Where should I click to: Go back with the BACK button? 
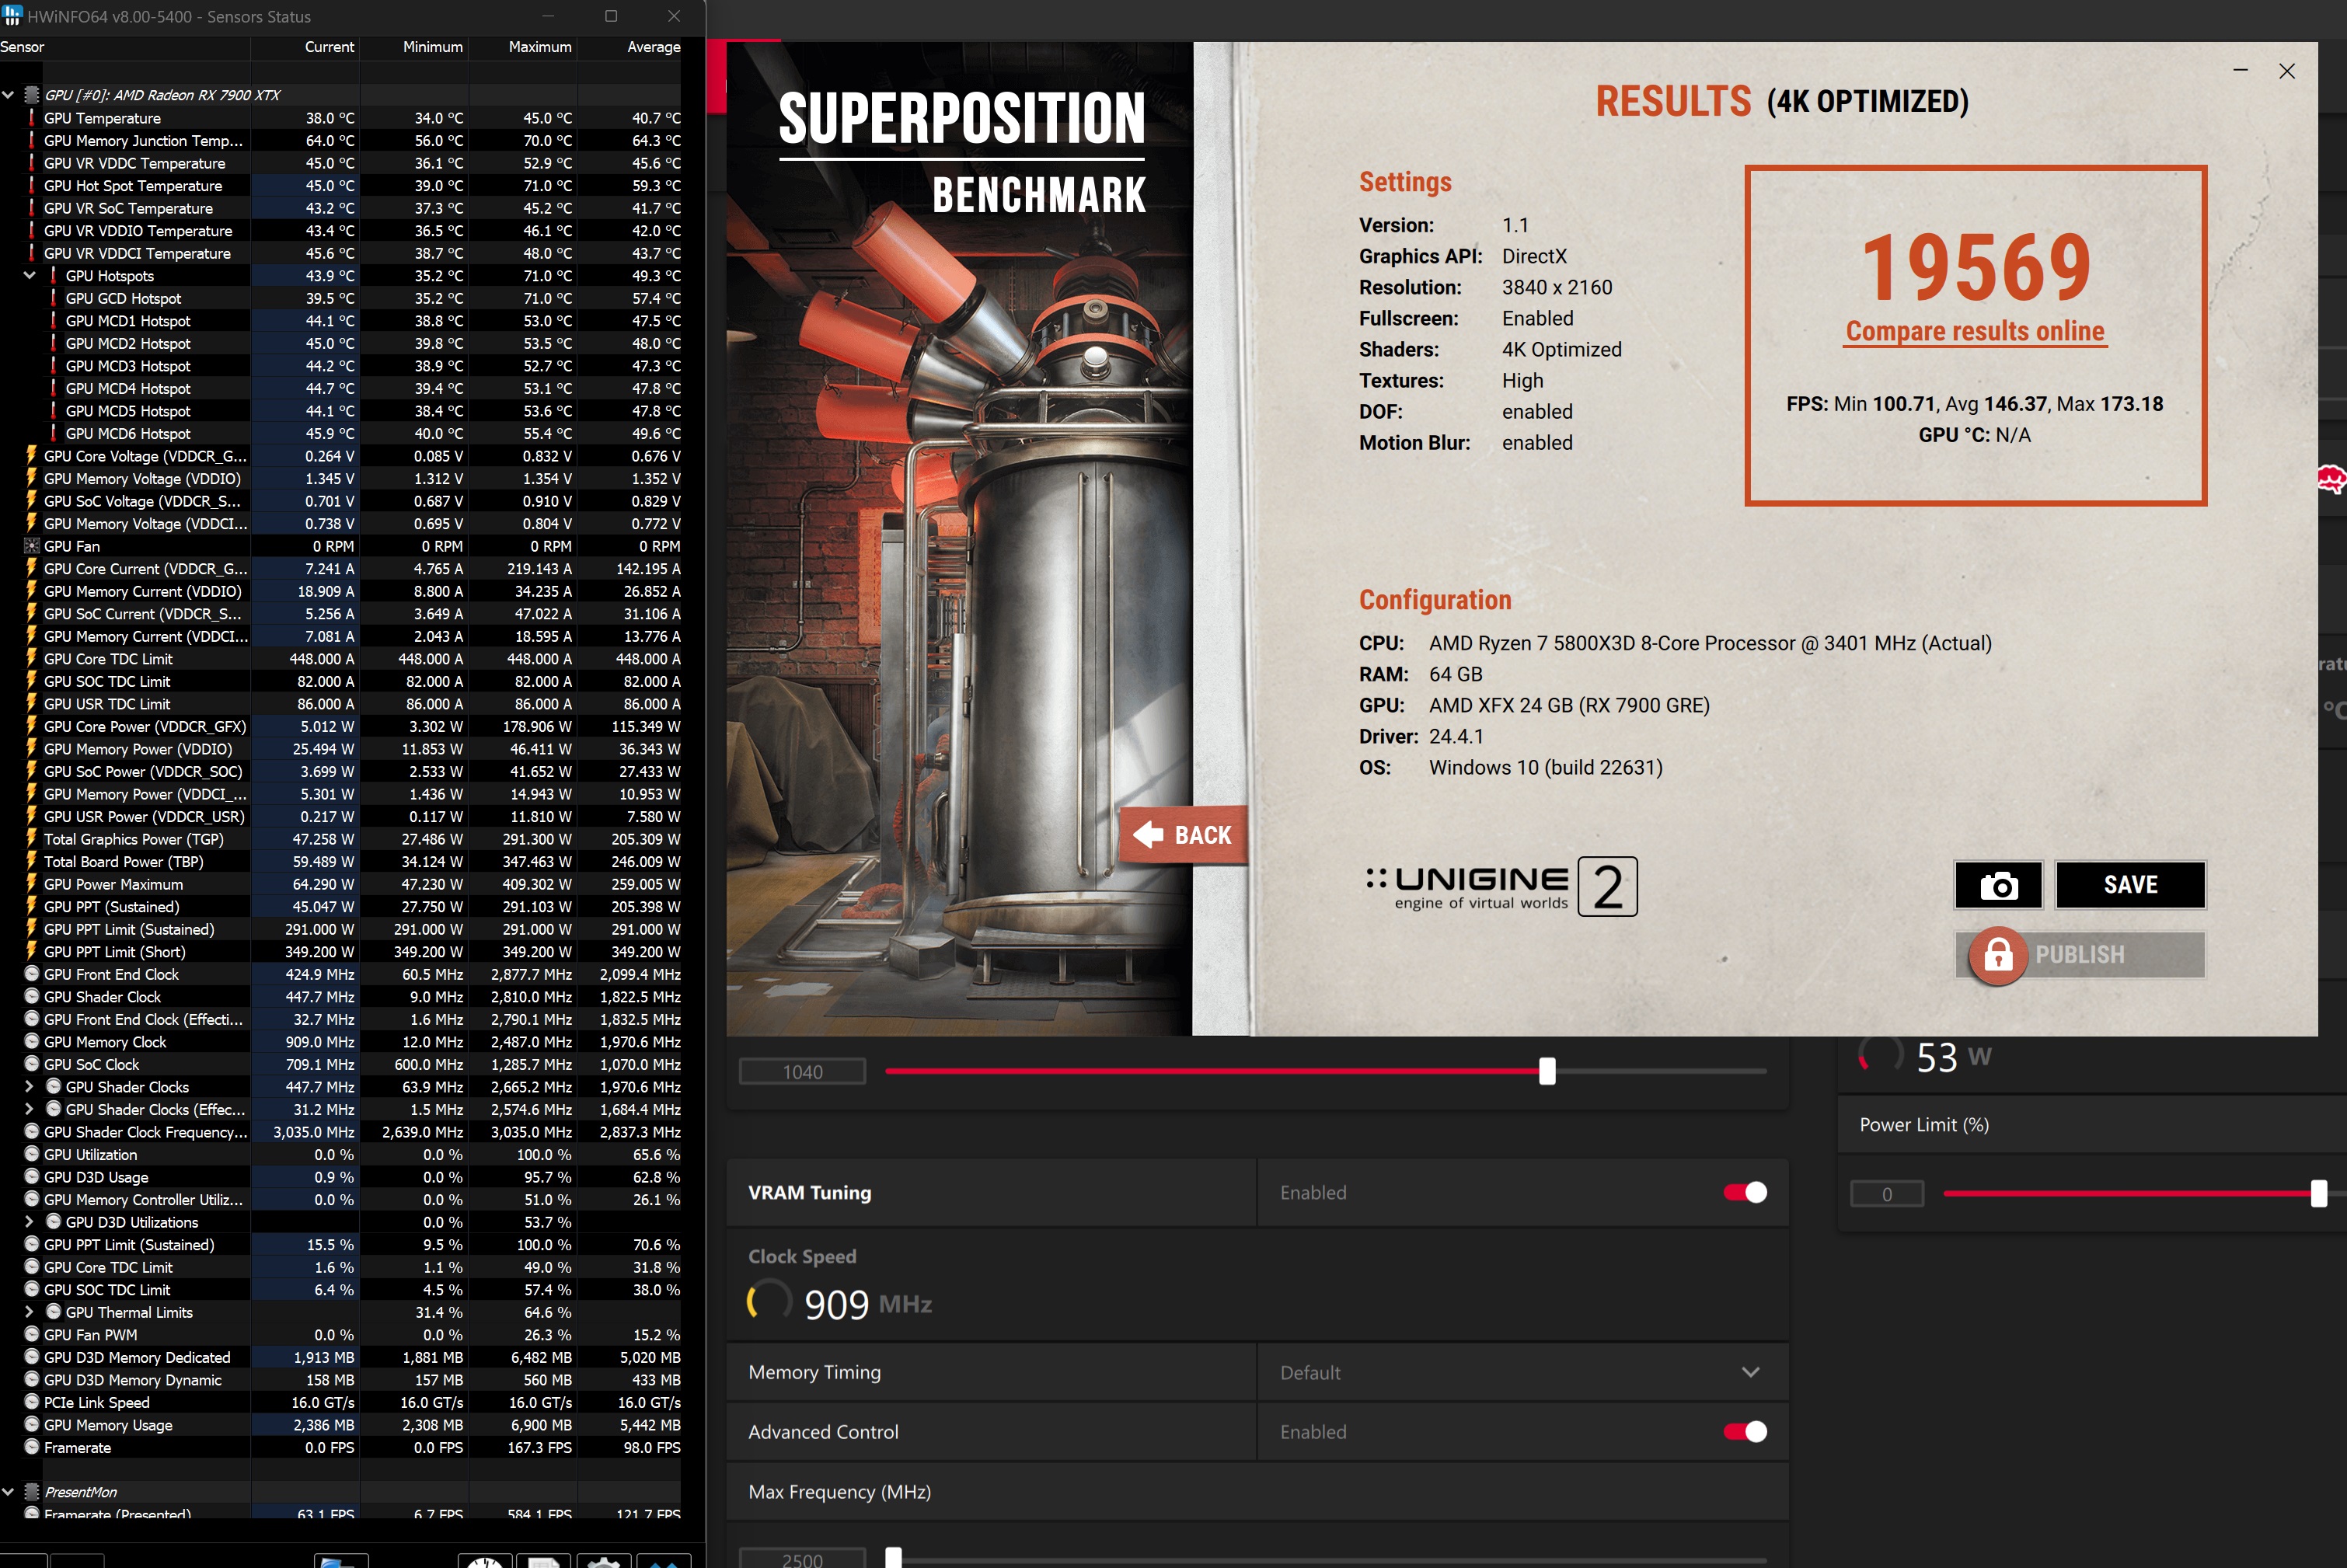tap(1183, 834)
